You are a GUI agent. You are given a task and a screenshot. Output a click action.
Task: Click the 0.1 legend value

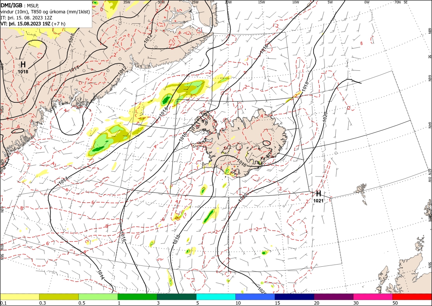coord(3,303)
